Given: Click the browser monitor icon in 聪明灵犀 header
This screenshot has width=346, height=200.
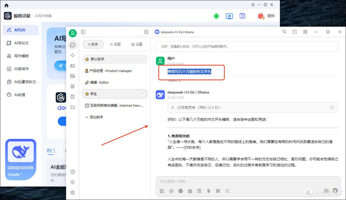Looking at the screenshot, I should [229, 16].
